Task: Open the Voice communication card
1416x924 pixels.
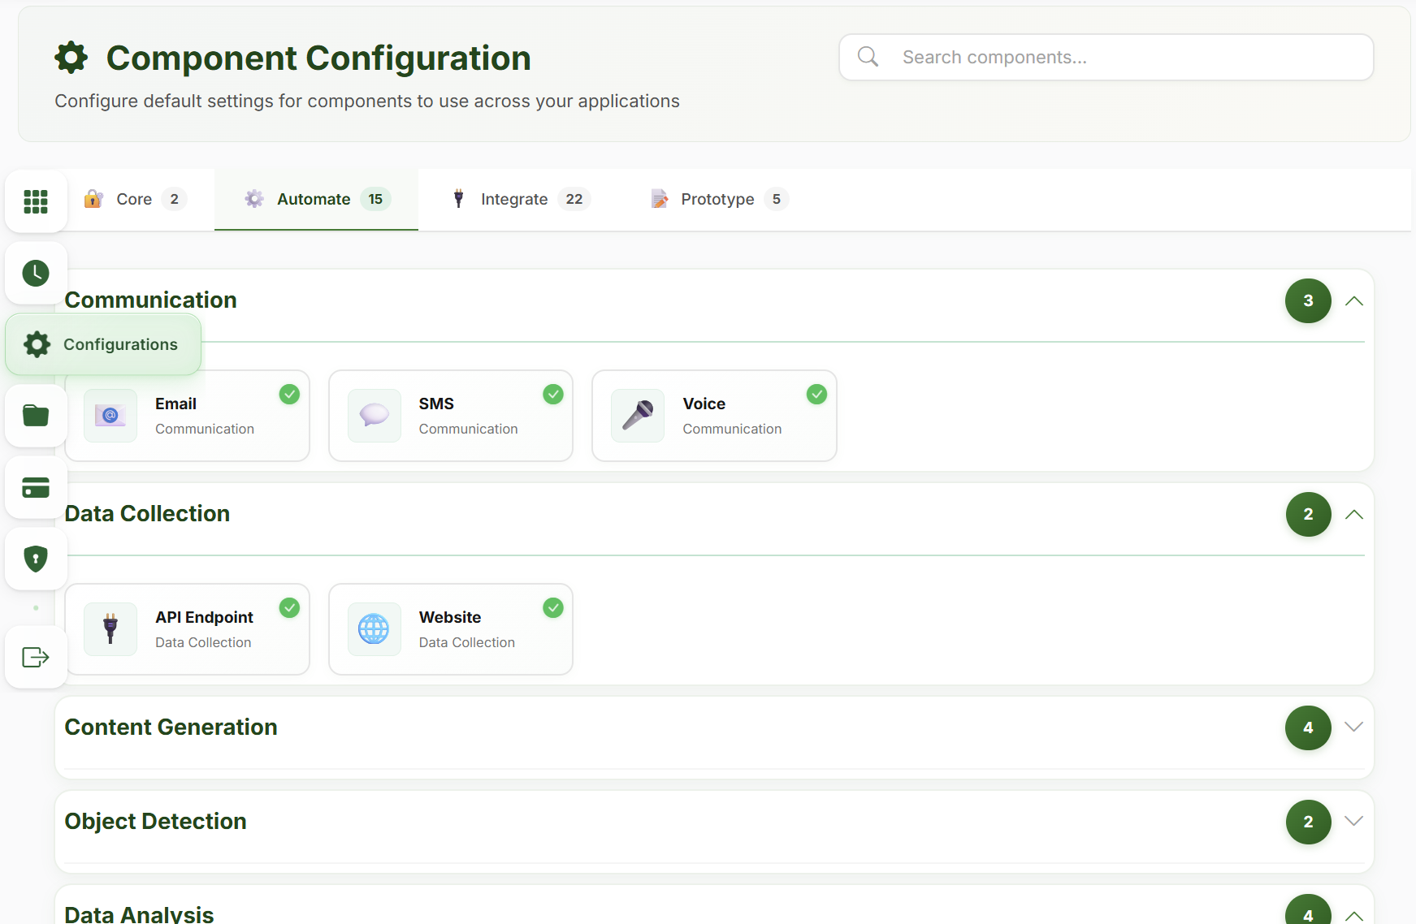Action: [714, 416]
